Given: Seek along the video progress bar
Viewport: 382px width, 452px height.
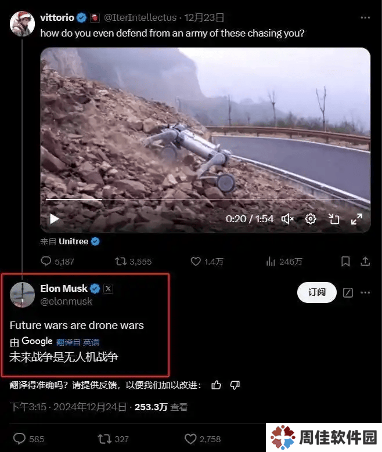Looking at the screenshot, I should click(206, 199).
